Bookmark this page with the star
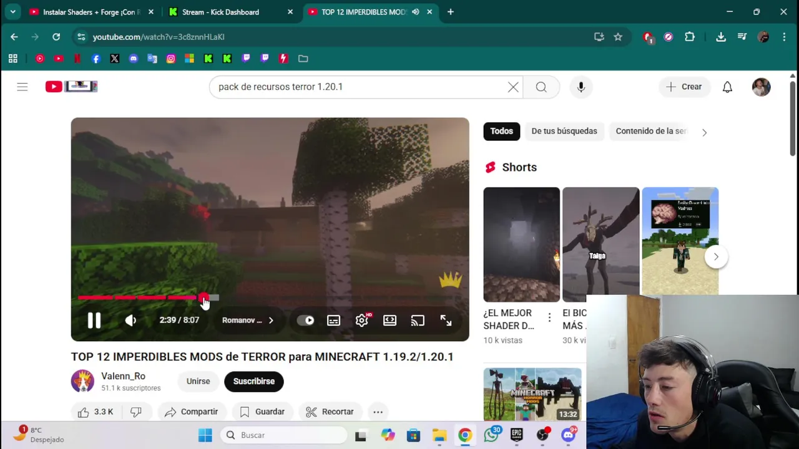Image resolution: width=799 pixels, height=449 pixels. click(618, 37)
